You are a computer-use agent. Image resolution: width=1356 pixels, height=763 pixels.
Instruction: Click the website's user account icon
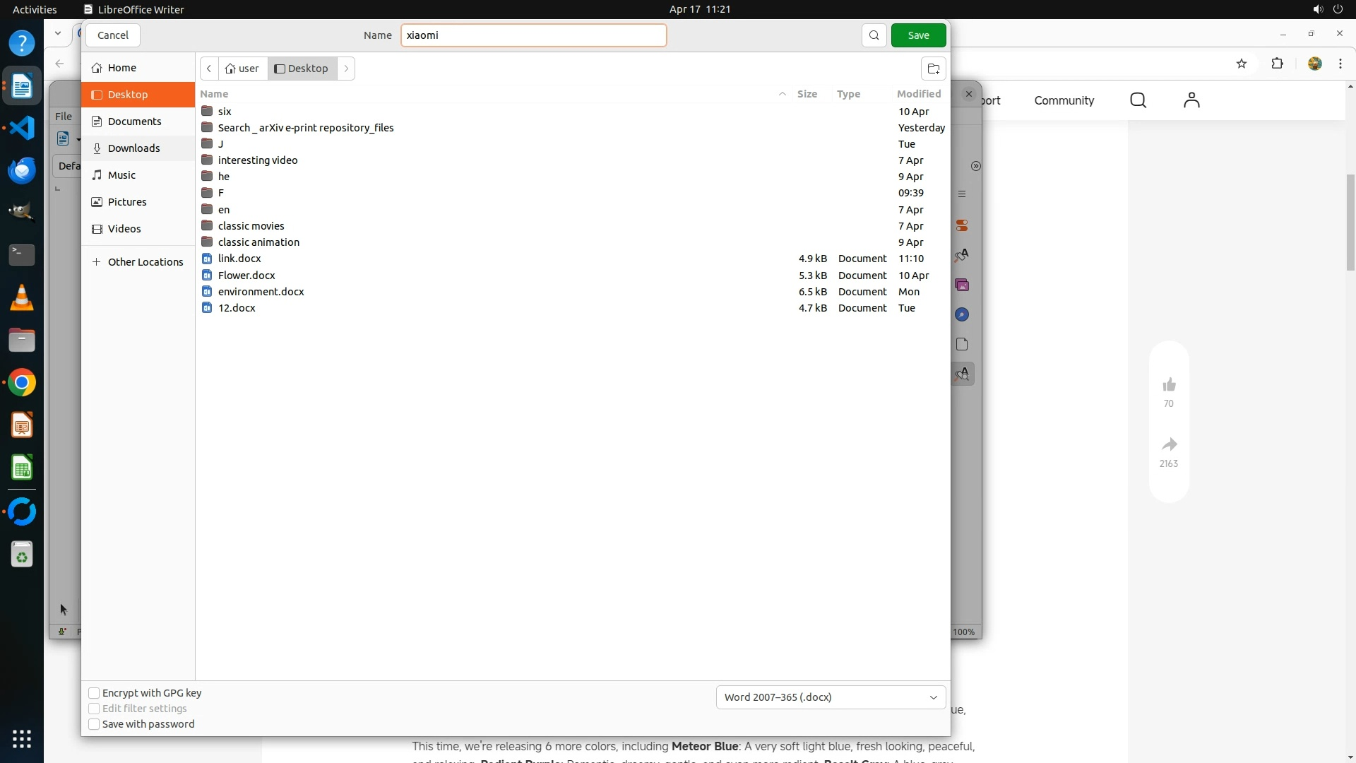pos(1191,100)
